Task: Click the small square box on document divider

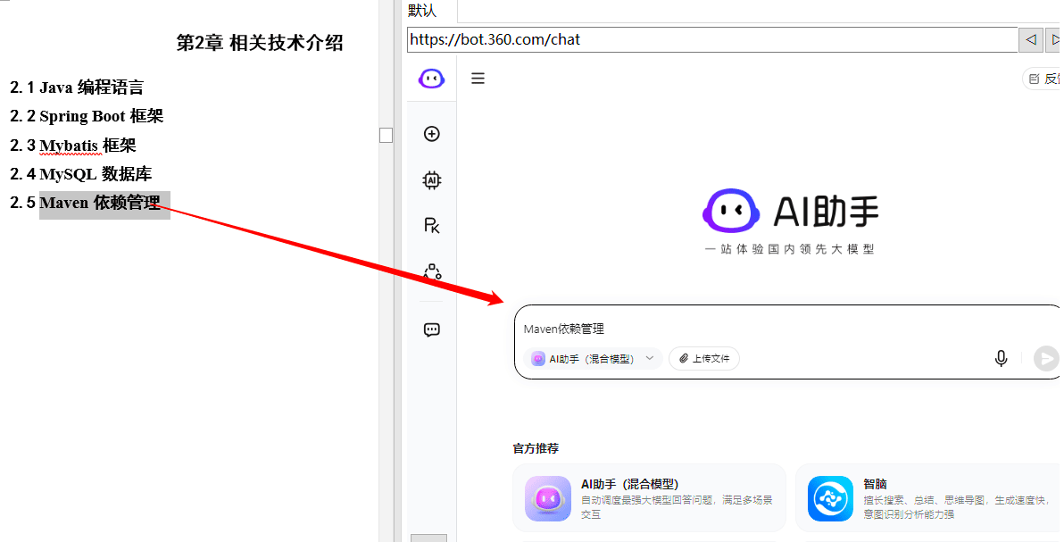Action: tap(387, 135)
